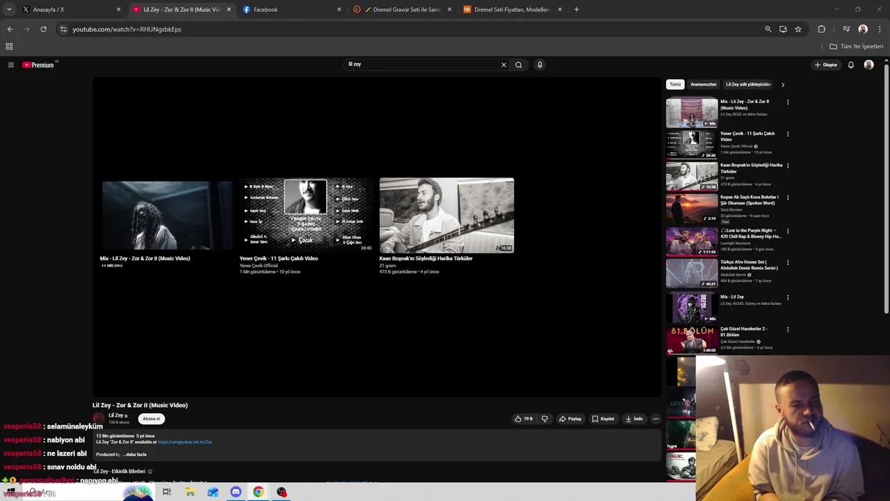
Task: Switch to Dremel Gravür Seti browser tab
Action: 402,10
